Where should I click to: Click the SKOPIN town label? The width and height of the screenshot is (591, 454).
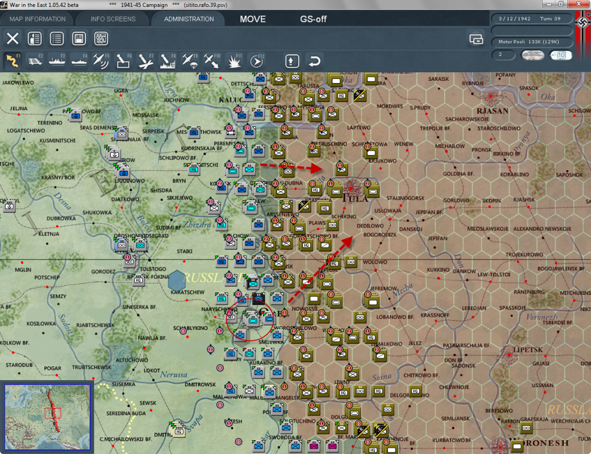click(492, 201)
